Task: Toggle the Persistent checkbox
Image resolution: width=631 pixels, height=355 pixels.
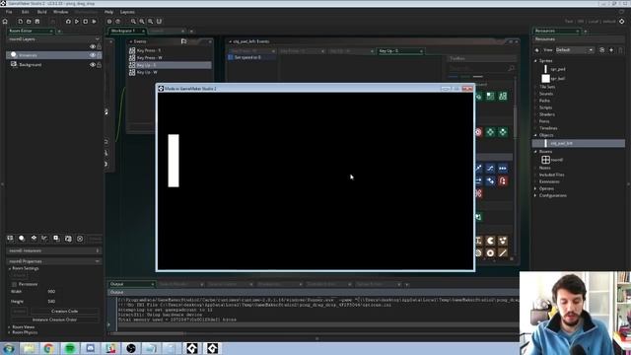Action: 15,284
